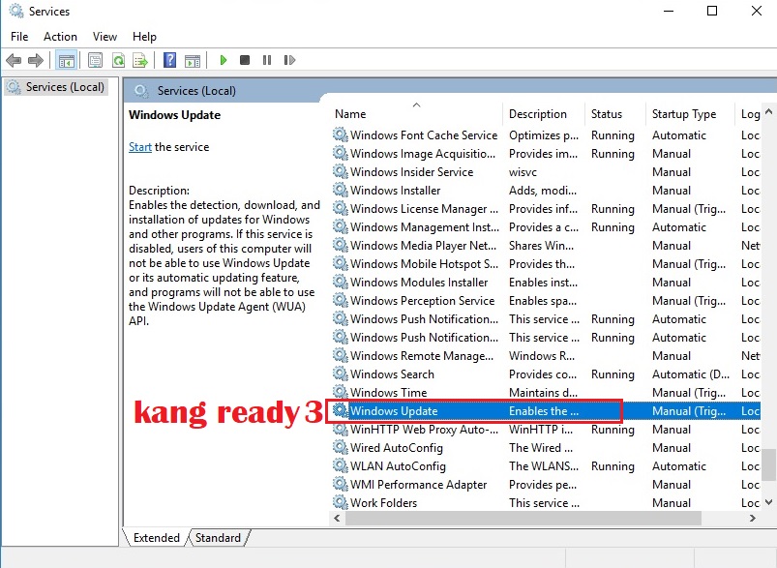Viewport: 777px width, 568px height.
Task: Click Running status of Windows Search
Action: (x=613, y=374)
